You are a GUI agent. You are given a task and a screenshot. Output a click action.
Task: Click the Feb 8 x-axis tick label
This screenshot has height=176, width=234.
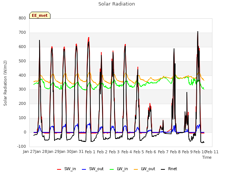pos(175,152)
